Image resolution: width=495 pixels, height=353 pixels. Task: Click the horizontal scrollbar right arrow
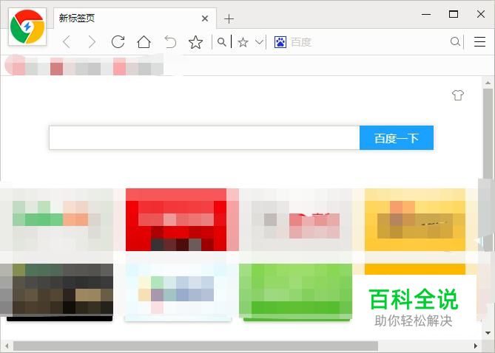click(x=476, y=346)
